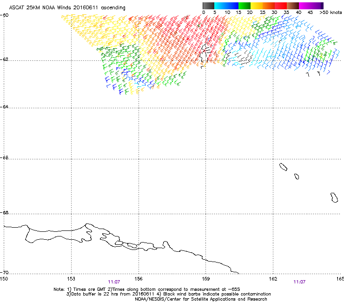This screenshot has width=344, height=302.
Task: Click the '-64' latitude axis label
Action: pos(4,107)
